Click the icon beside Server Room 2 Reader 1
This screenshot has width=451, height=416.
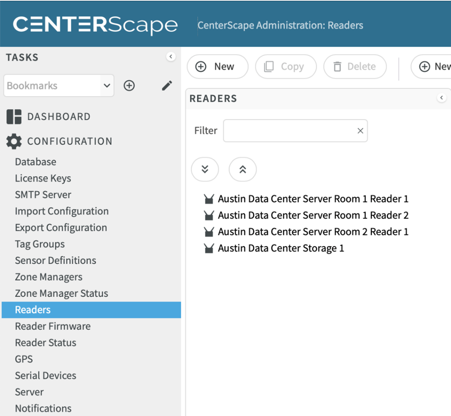coord(209,232)
